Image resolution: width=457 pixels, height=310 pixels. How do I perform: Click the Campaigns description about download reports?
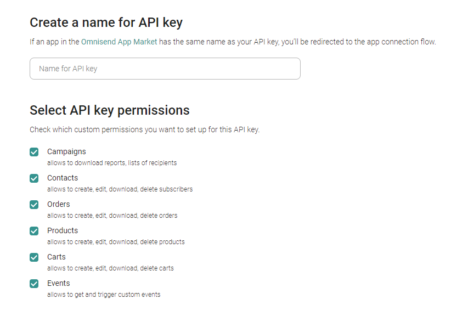click(x=112, y=162)
